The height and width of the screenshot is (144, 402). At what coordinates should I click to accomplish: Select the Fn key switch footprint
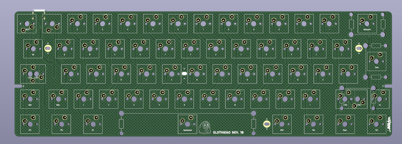pyautogui.click(x=380, y=99)
